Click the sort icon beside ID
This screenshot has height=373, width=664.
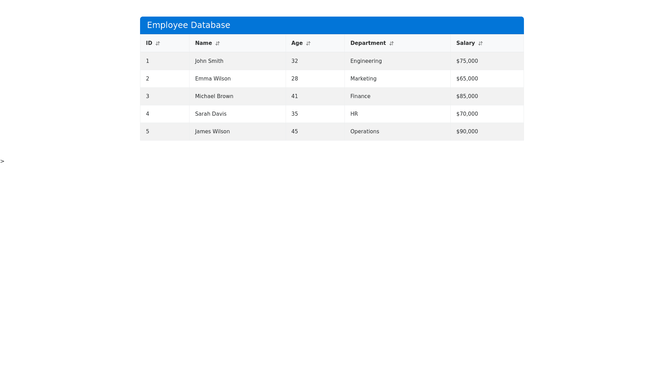click(x=158, y=44)
